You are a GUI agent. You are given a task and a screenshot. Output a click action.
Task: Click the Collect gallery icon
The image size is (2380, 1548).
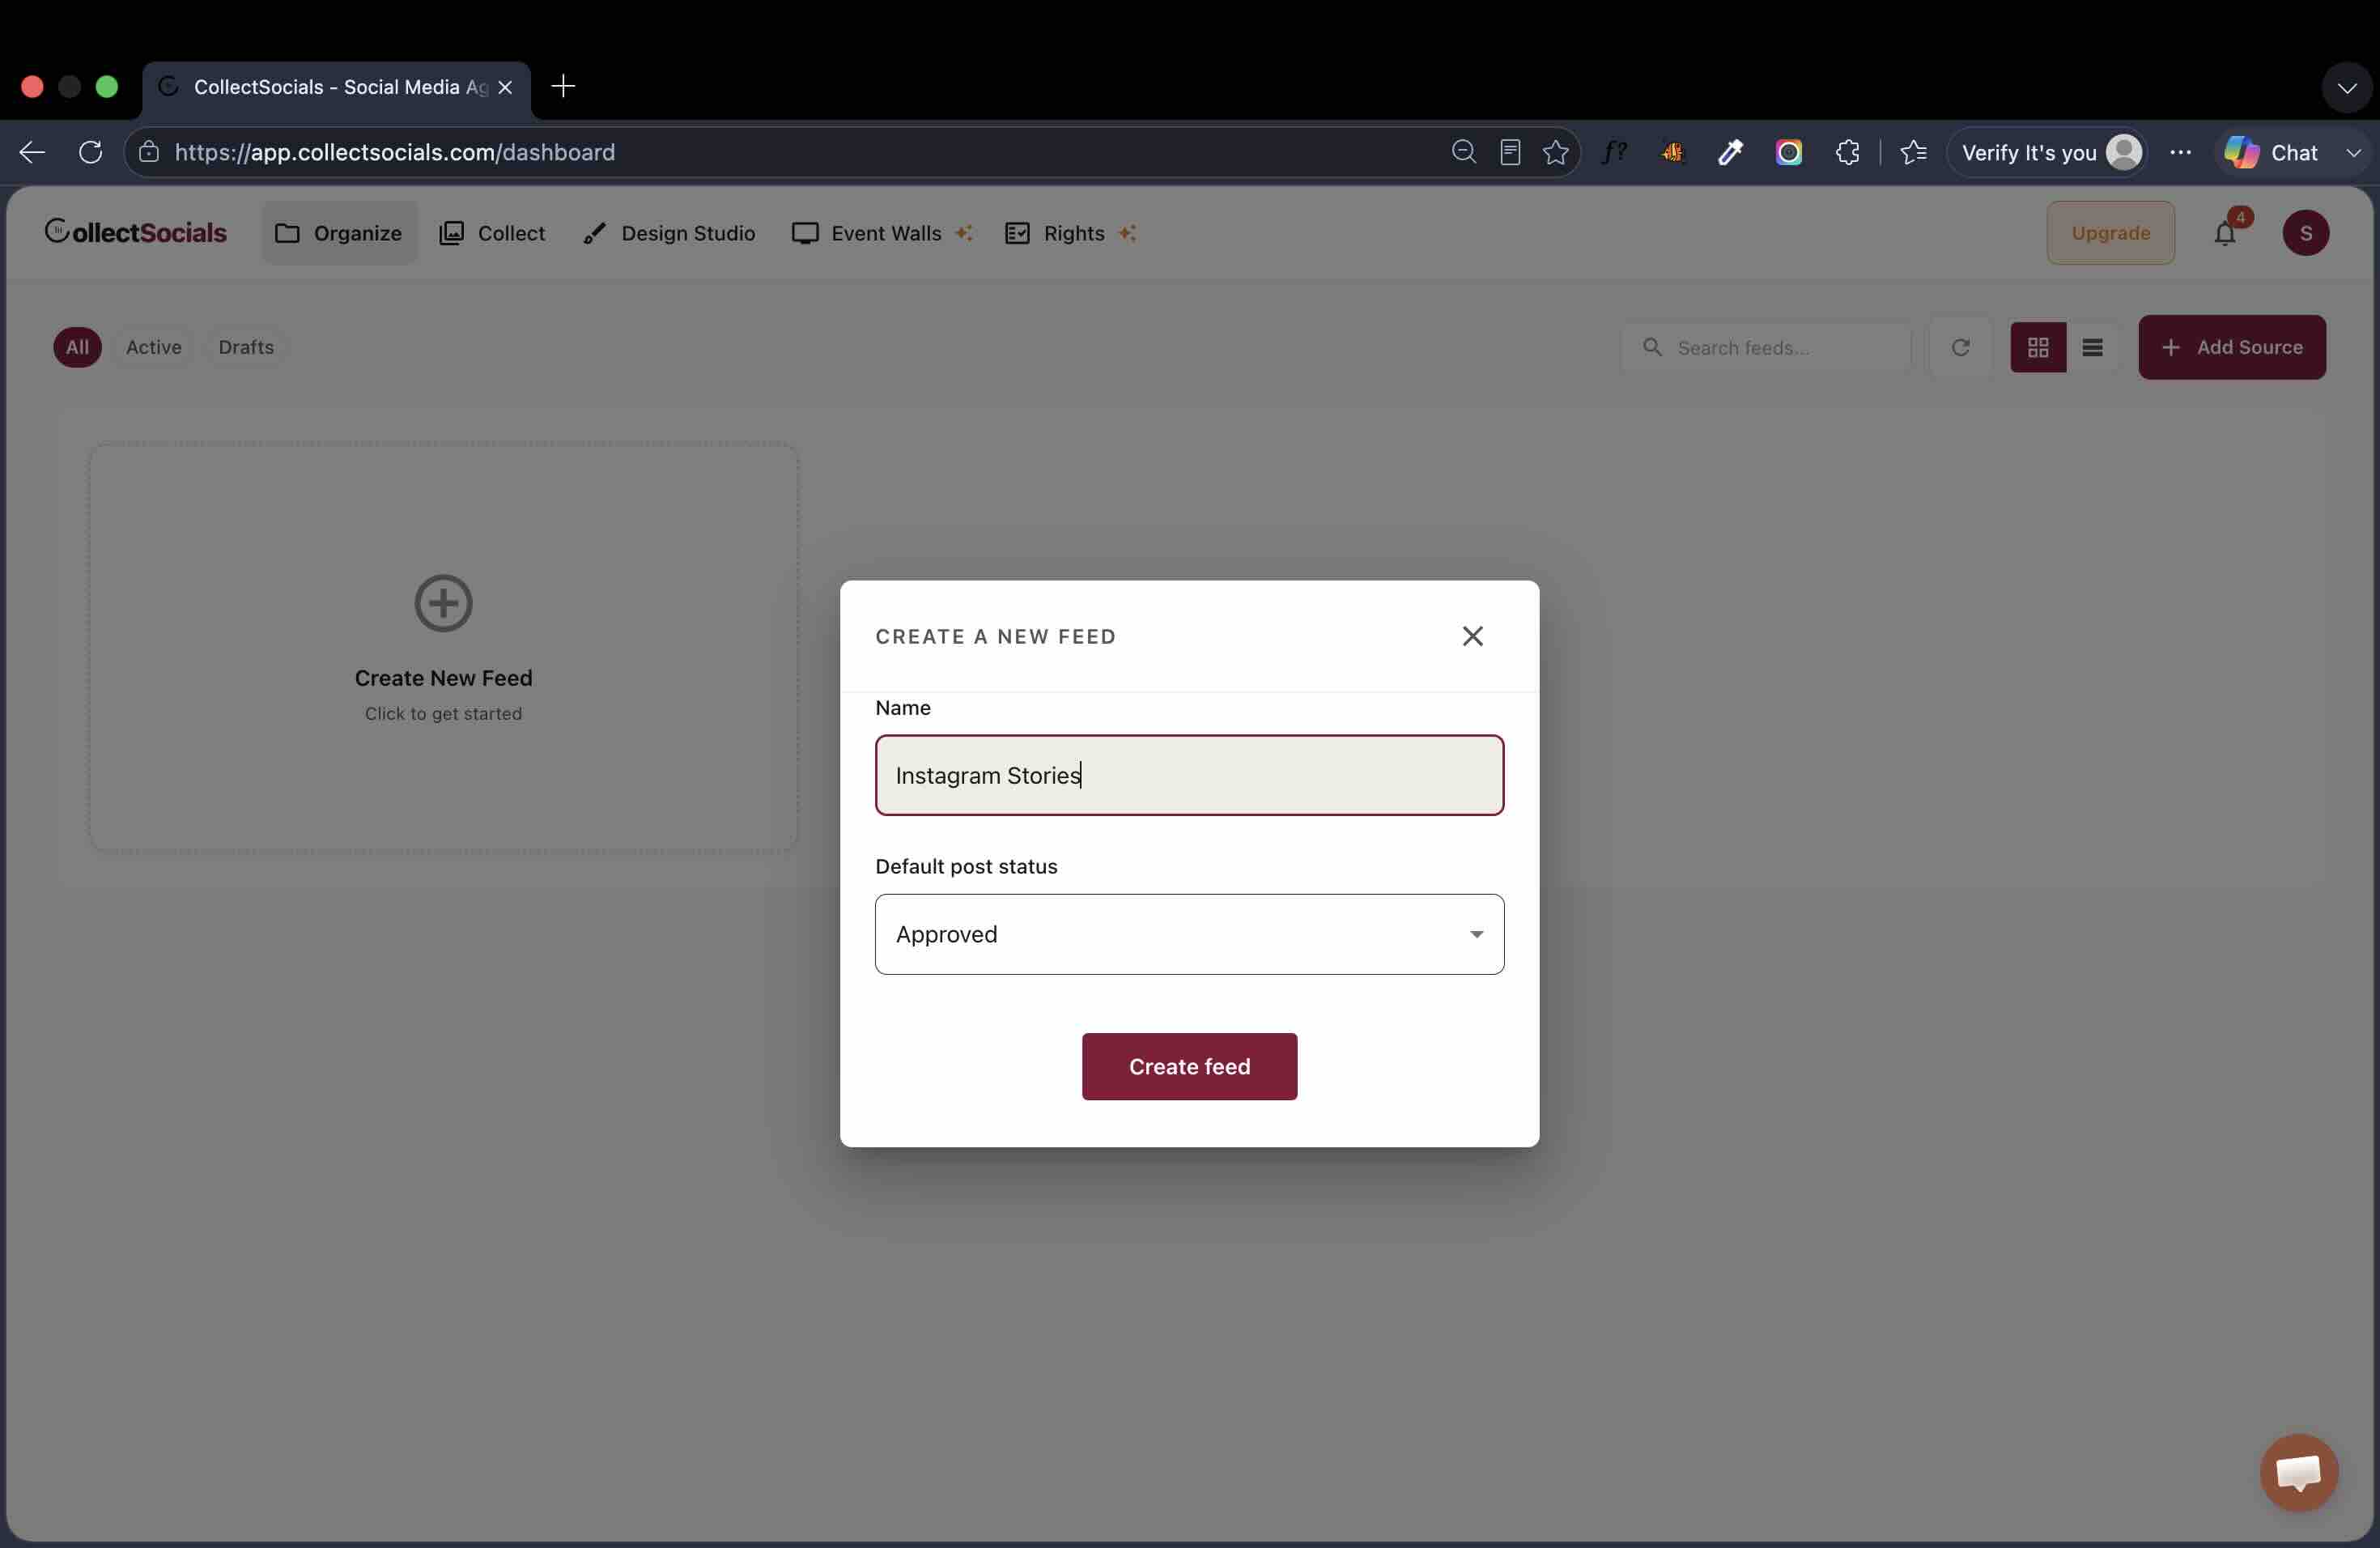pos(451,233)
